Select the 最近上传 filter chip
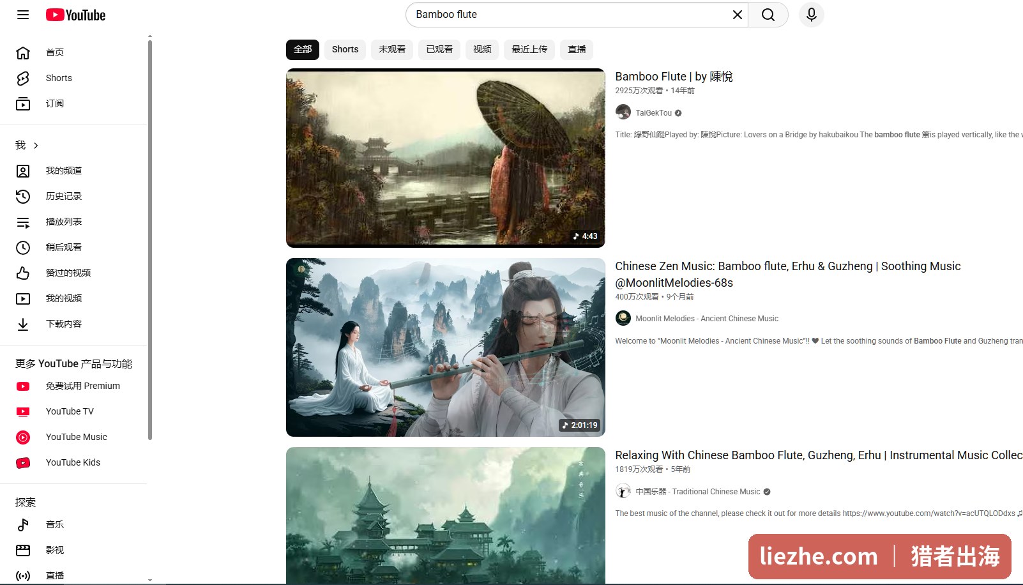The height and width of the screenshot is (585, 1023). pyautogui.click(x=529, y=49)
